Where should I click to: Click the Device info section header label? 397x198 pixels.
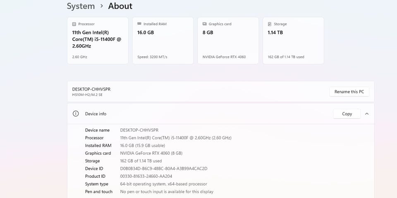tap(96, 114)
